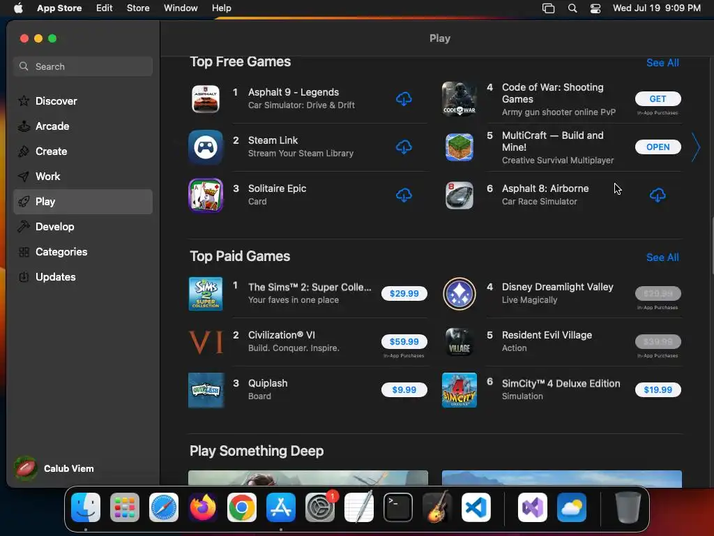
Task: Open Civilization VI app icon
Action: (206, 342)
